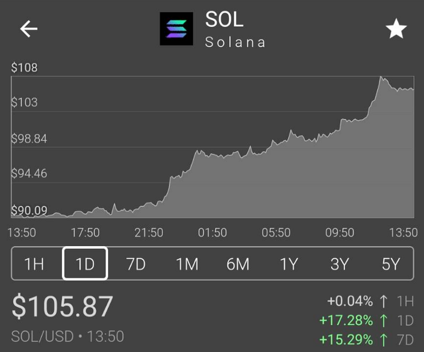The width and height of the screenshot is (424, 352).
Task: Click the 01:50 time axis label
Action: pos(212,232)
